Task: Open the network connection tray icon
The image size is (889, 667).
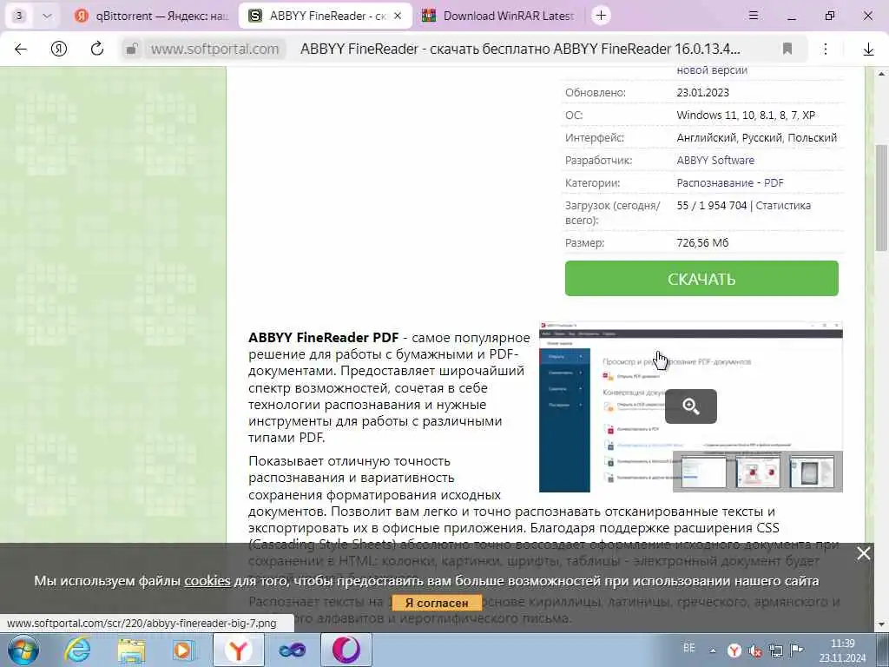Action: (x=775, y=650)
